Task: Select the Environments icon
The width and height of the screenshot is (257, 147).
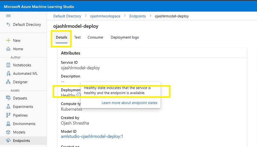Action: click(8, 124)
